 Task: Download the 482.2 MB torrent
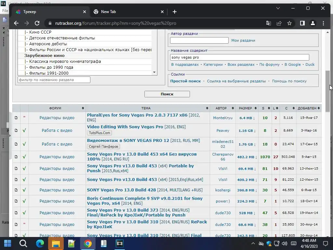[247, 157]
